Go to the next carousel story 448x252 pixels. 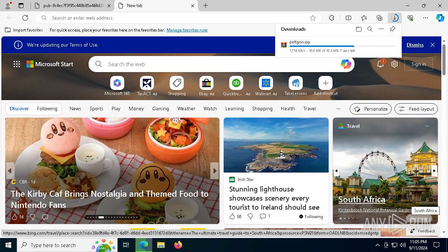click(215, 171)
